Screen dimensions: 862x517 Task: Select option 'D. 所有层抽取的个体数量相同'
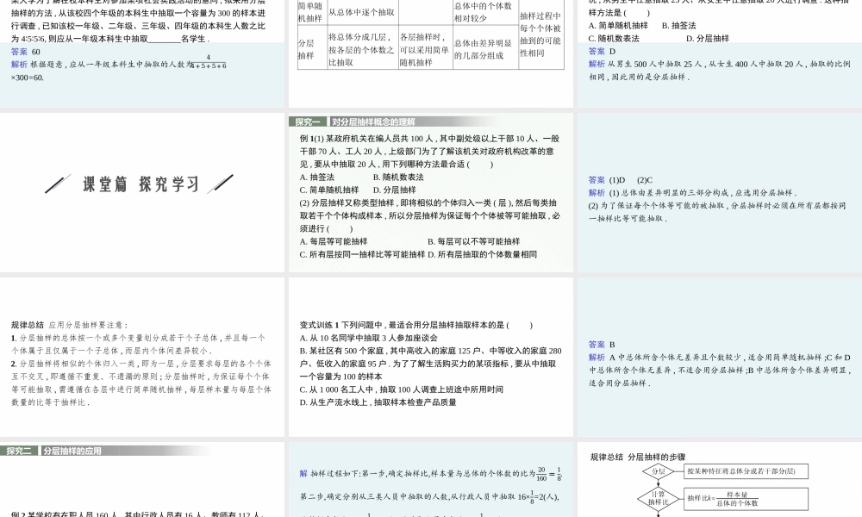pos(482,254)
